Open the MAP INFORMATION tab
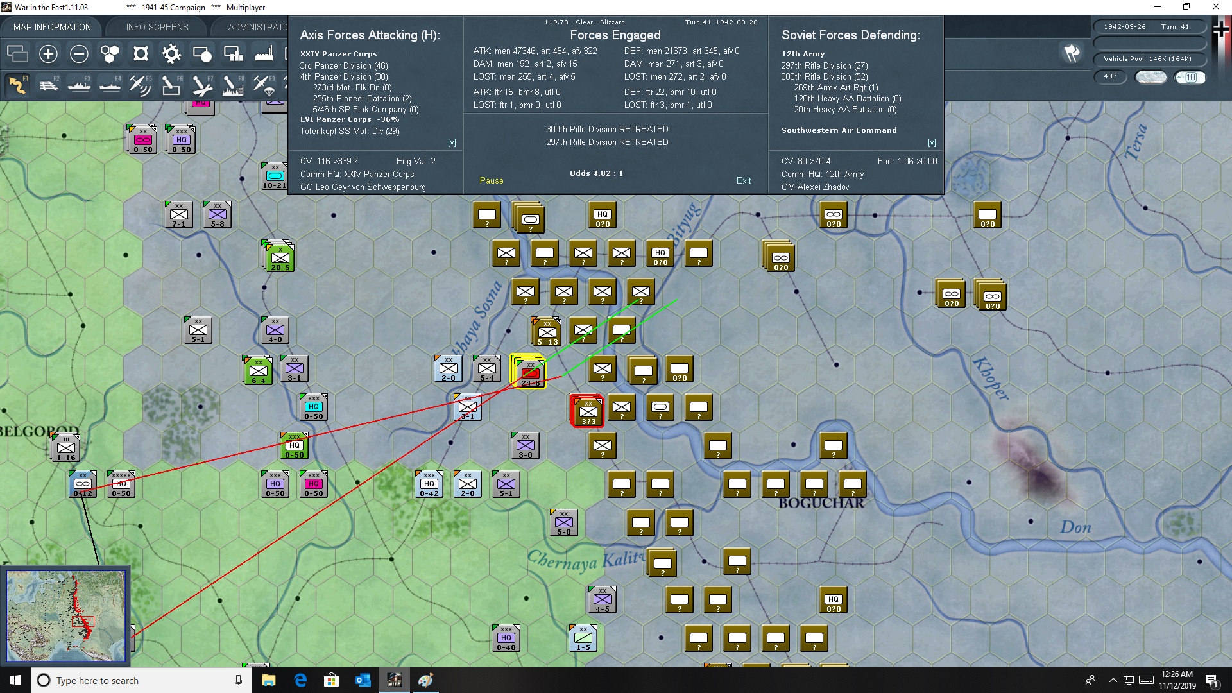The height and width of the screenshot is (693, 1232). click(52, 27)
